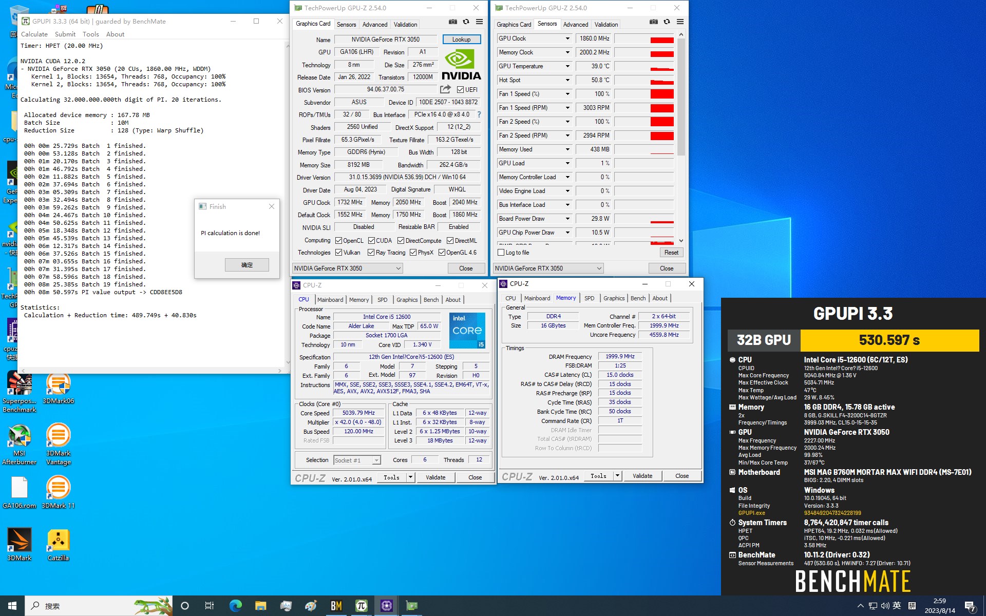Click the camera icon in right GPU-Z Sensors window

pos(653,22)
